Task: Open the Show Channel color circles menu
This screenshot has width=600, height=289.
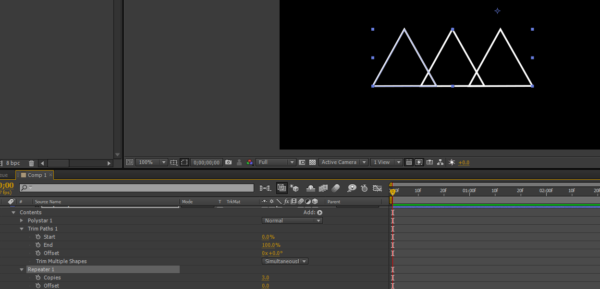Action: (x=250, y=162)
